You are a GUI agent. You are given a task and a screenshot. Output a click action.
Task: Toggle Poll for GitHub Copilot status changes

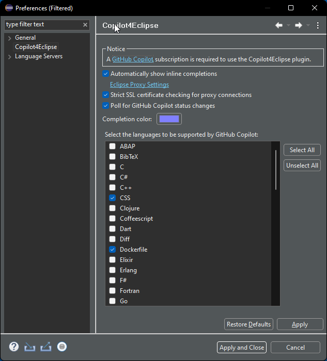point(105,106)
